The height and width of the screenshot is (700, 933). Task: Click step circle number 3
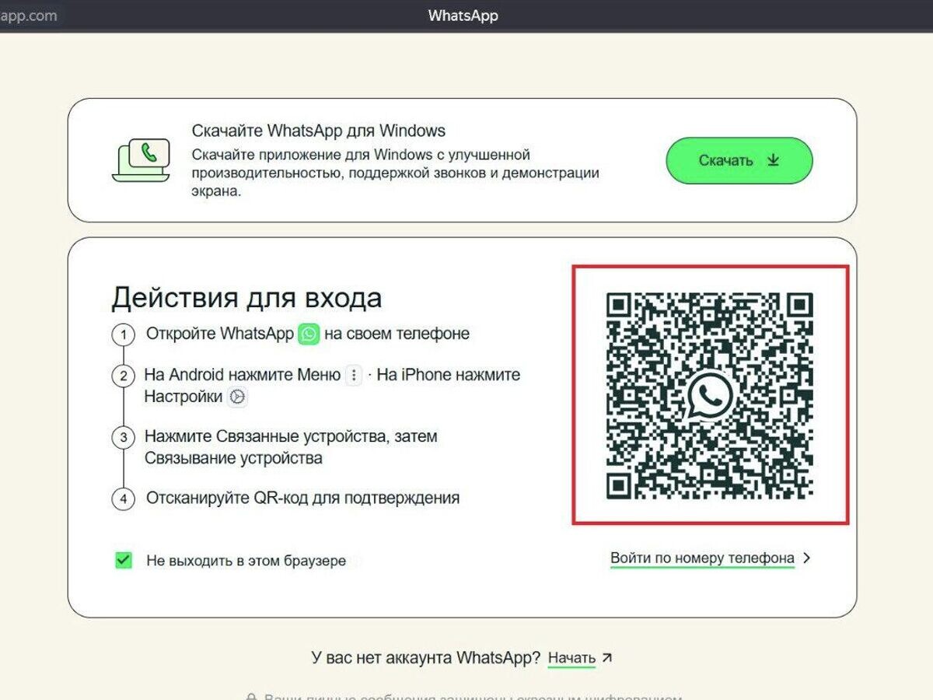[x=122, y=437]
